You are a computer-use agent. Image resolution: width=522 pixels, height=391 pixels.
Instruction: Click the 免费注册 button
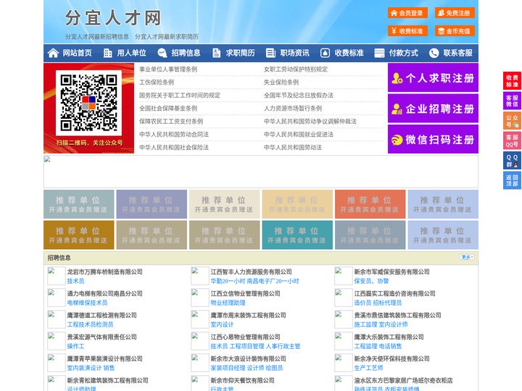point(455,13)
